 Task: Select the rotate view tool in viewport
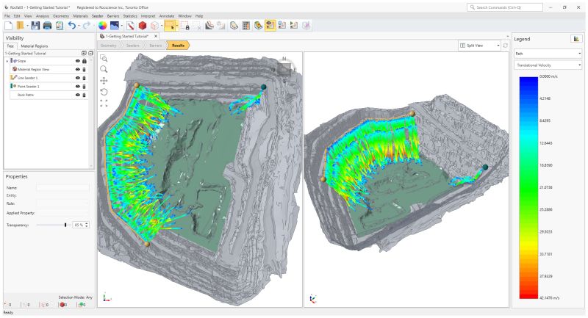coord(104,92)
